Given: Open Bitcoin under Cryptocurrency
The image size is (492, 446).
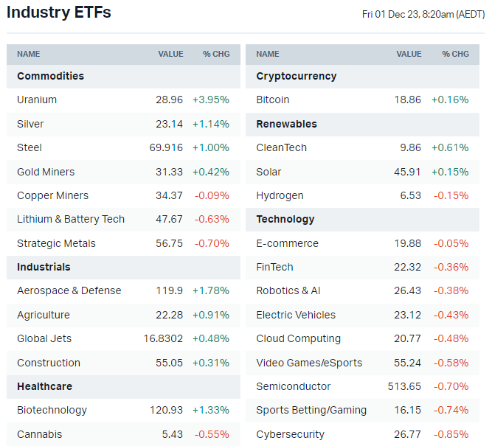Looking at the screenshot, I should click(x=273, y=100).
